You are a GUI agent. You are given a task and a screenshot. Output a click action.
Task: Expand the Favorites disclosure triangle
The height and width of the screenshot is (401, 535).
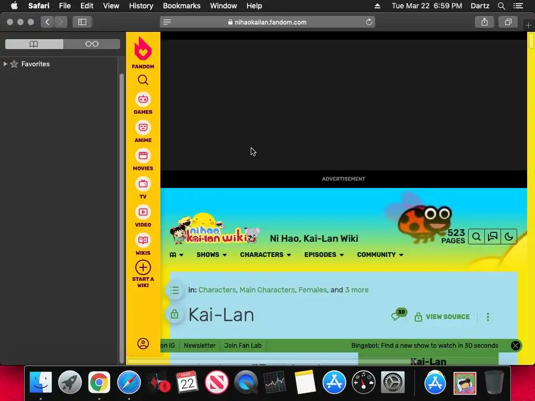(5, 64)
